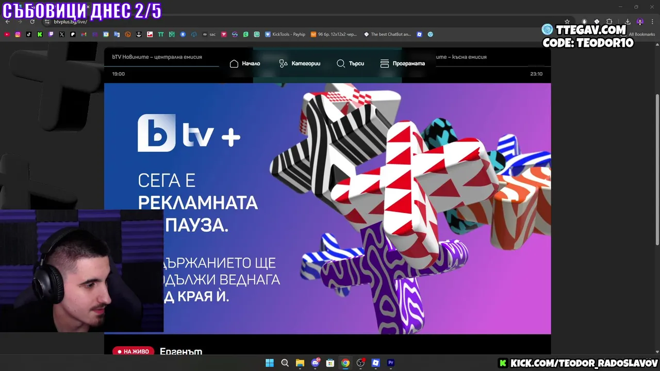View site information icon in address bar

47,22
